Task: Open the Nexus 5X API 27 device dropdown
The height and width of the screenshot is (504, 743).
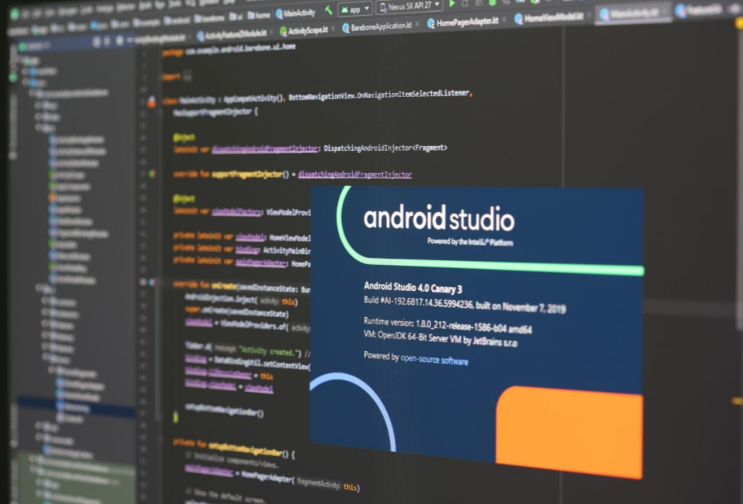Action: (x=410, y=6)
